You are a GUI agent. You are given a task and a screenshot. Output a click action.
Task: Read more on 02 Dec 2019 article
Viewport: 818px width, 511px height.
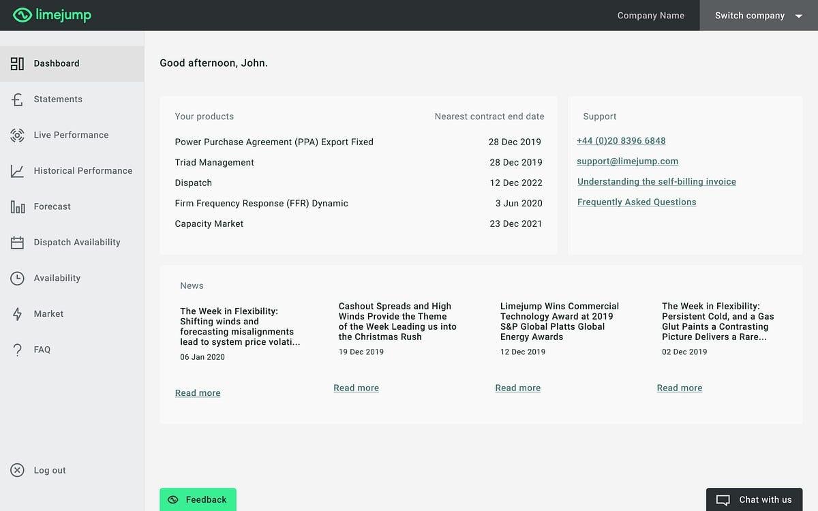click(680, 388)
